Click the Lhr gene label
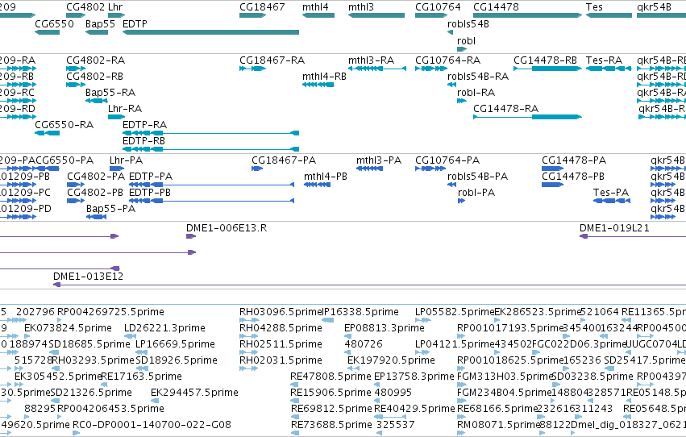The width and height of the screenshot is (686, 437). click(115, 7)
